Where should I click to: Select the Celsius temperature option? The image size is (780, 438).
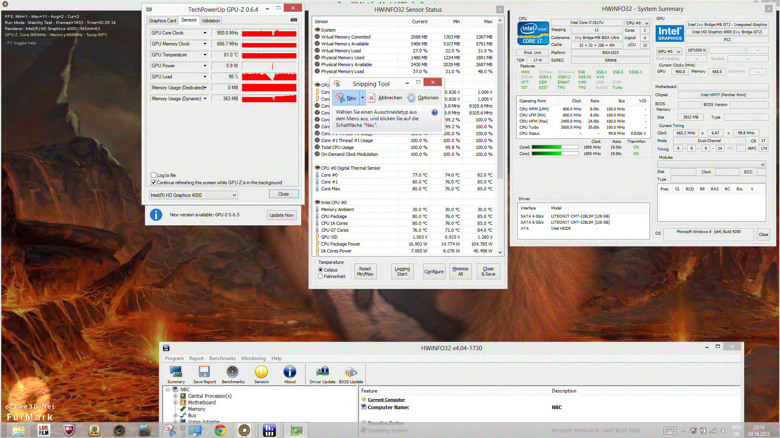pos(321,270)
